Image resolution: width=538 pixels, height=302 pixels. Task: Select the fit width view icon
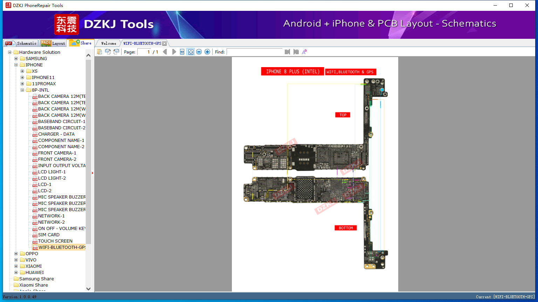(182, 52)
